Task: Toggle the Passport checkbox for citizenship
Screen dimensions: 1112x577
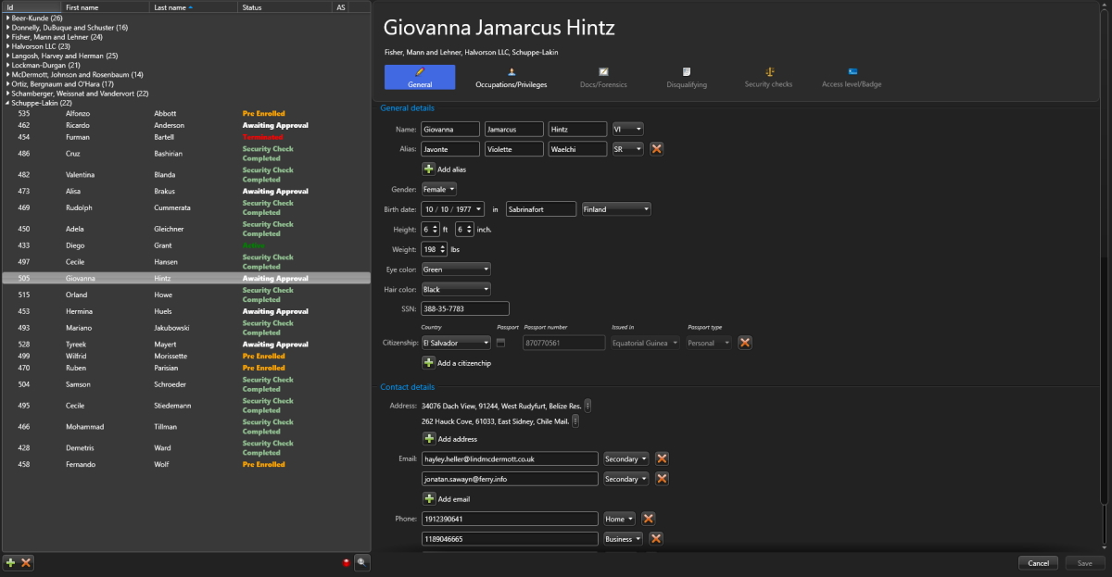Action: pyautogui.click(x=501, y=343)
